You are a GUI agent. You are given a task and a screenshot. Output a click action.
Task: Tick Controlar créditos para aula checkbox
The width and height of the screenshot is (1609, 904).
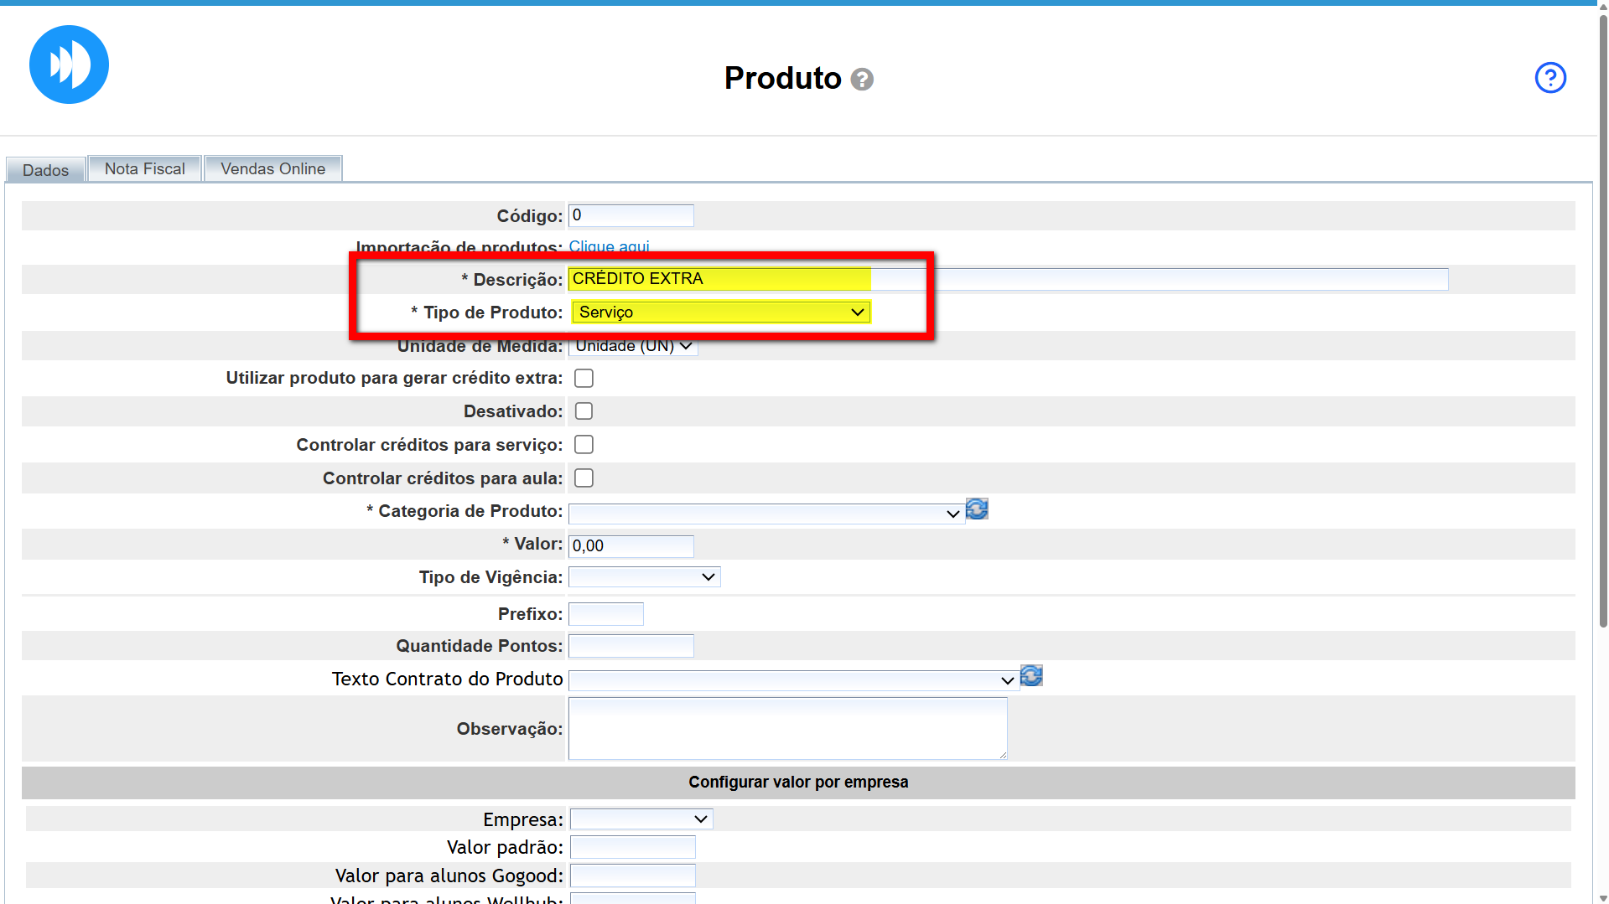pyautogui.click(x=584, y=478)
